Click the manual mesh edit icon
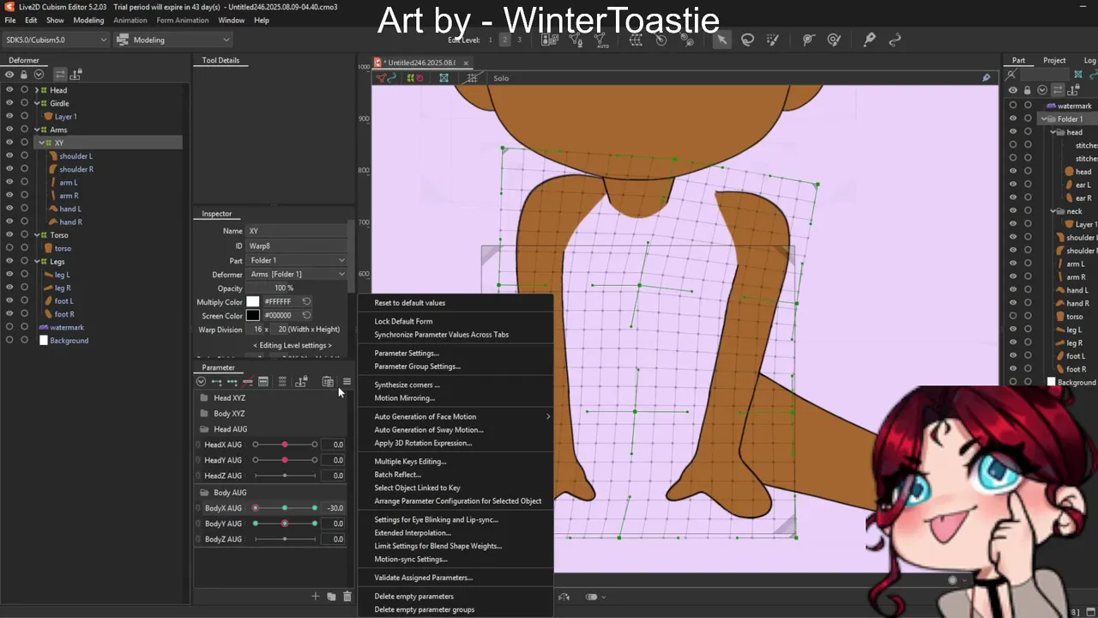Viewport: 1098px width, 618px height. [576, 39]
